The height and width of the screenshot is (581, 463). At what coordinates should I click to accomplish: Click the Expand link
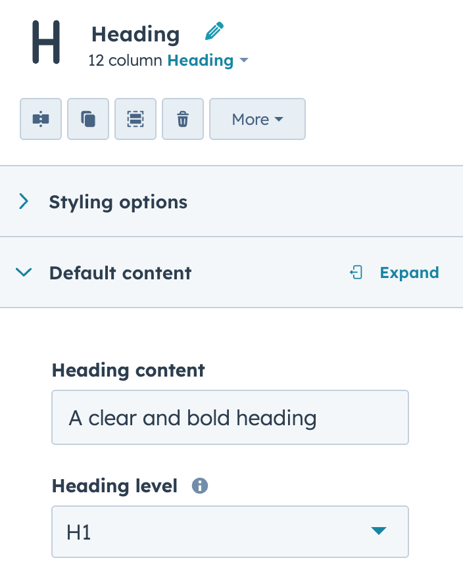409,272
